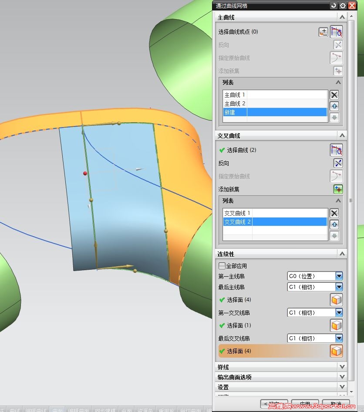Collapse the 连续性 section
Screen dimensions: 364x412
click(342, 254)
